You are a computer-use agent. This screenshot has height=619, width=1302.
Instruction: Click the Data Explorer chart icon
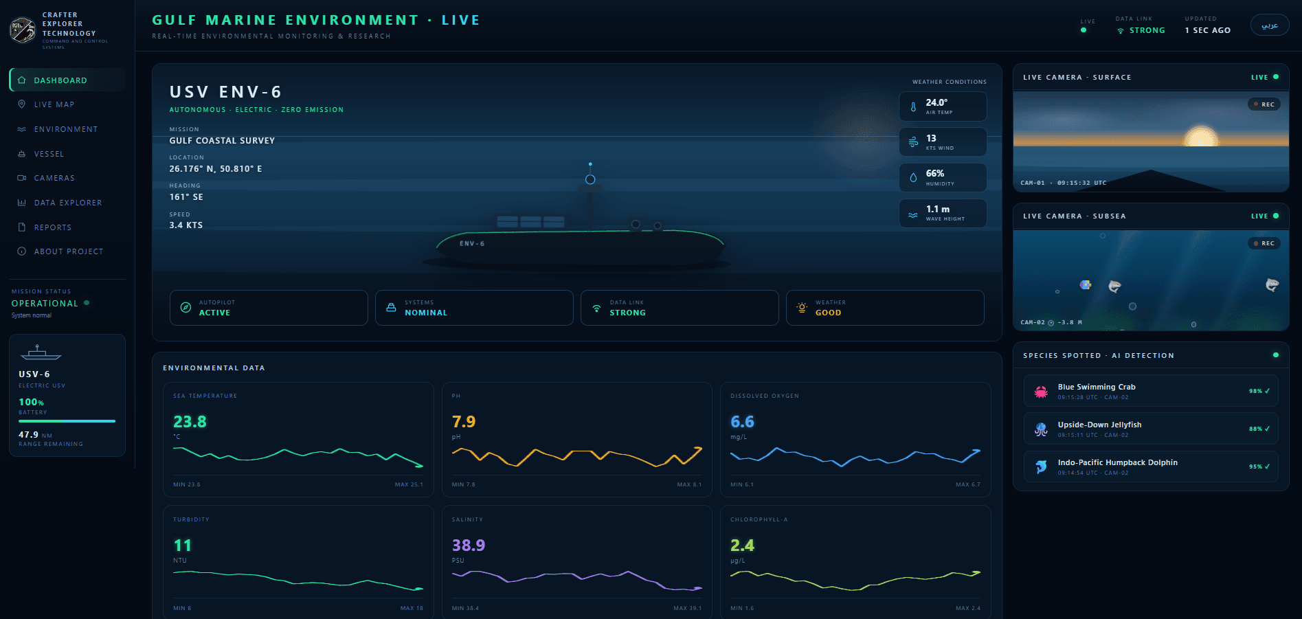(x=22, y=203)
